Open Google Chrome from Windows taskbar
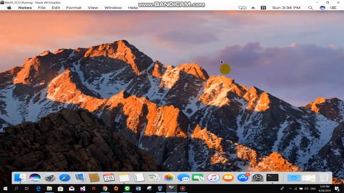 tap(105, 188)
